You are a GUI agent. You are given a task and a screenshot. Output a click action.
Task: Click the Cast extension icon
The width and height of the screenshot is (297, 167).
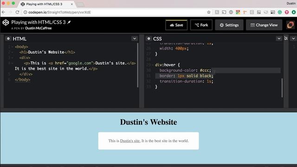click(224, 13)
